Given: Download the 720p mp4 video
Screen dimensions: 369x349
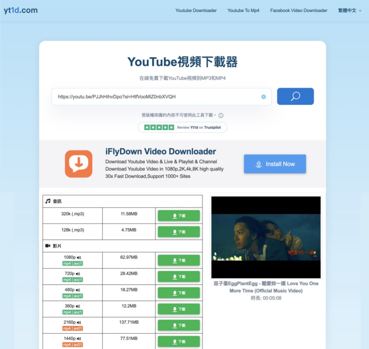Looking at the screenshot, I should point(179,277).
